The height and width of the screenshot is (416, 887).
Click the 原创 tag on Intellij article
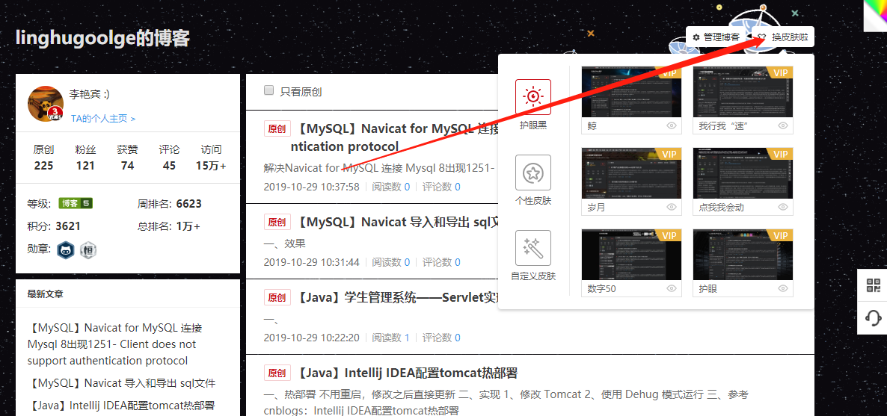coord(277,373)
